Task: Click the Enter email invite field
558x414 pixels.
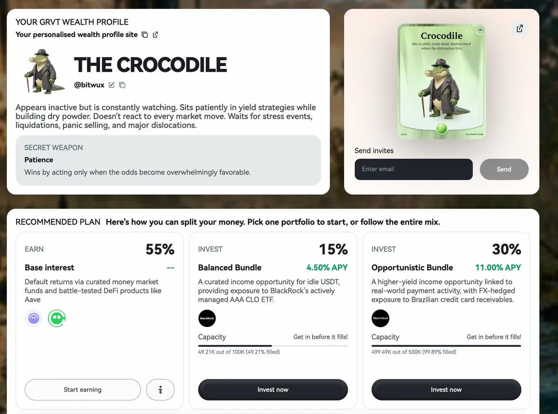Action: coord(414,169)
